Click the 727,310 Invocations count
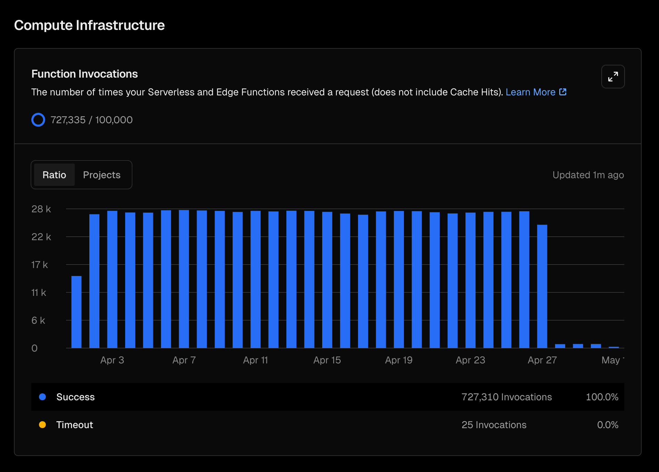The image size is (659, 472). pyautogui.click(x=506, y=397)
